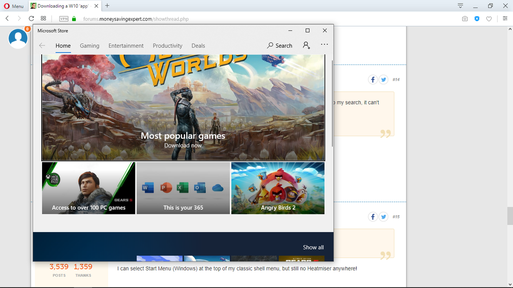The image size is (513, 288).
Task: Open the Speed Dial grid icon
Action: point(43,18)
